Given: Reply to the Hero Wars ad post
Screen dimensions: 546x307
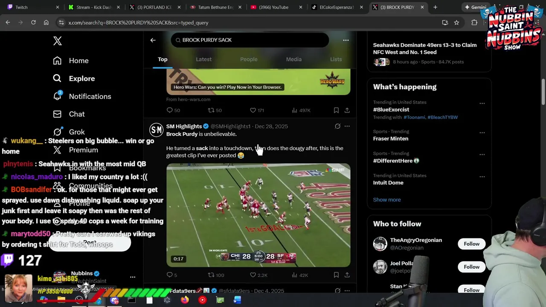Looking at the screenshot, I should pyautogui.click(x=173, y=110).
